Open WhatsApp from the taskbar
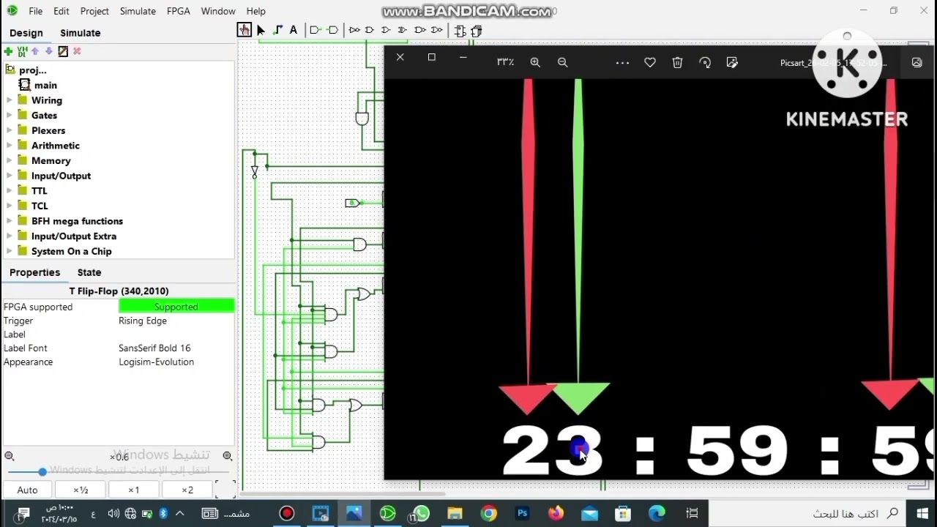Image resolution: width=937 pixels, height=527 pixels. (x=421, y=513)
